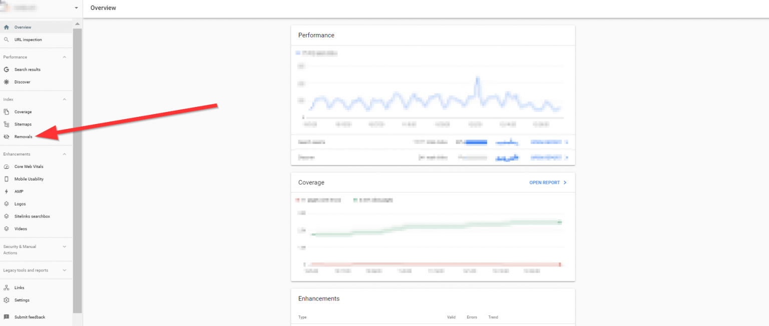Open the property selector dropdown
Image resolution: width=769 pixels, height=326 pixels.
point(76,8)
